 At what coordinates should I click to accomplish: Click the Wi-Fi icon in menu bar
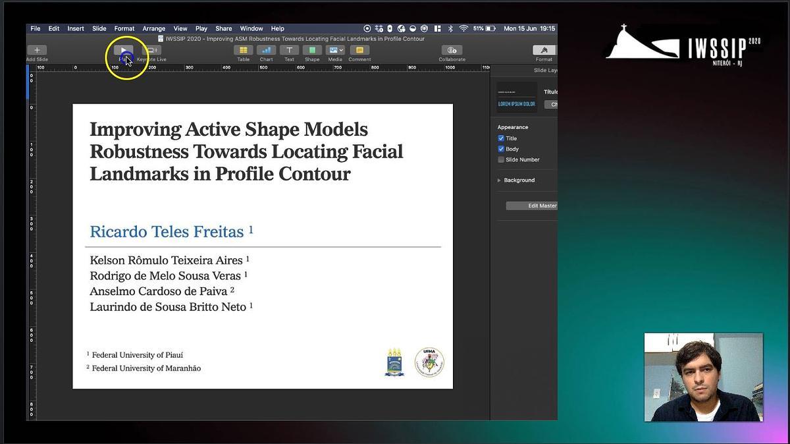[x=463, y=28]
